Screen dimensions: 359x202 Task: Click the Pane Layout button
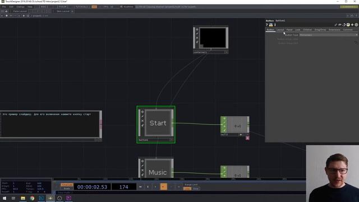20,11
